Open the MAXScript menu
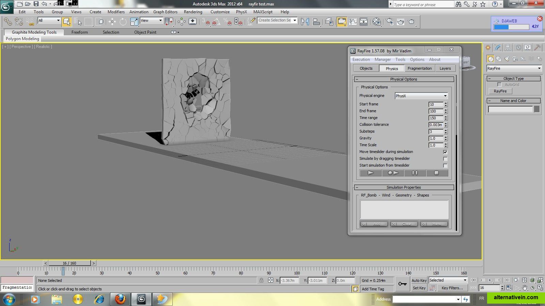The image size is (545, 306). [263, 12]
